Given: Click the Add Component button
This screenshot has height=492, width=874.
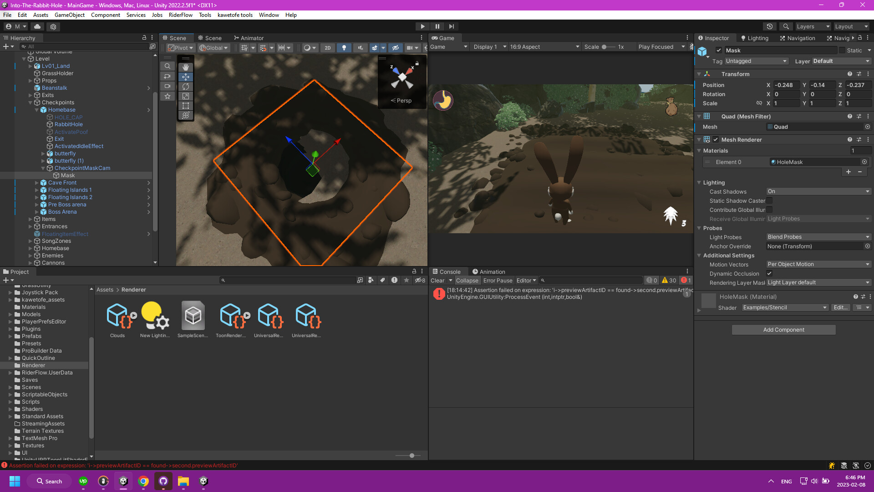Looking at the screenshot, I should pyautogui.click(x=783, y=329).
